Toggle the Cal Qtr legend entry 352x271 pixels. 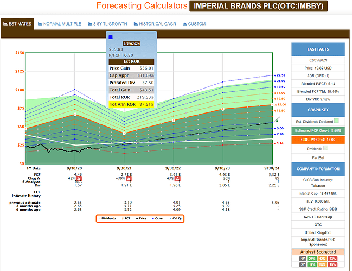click(176, 218)
